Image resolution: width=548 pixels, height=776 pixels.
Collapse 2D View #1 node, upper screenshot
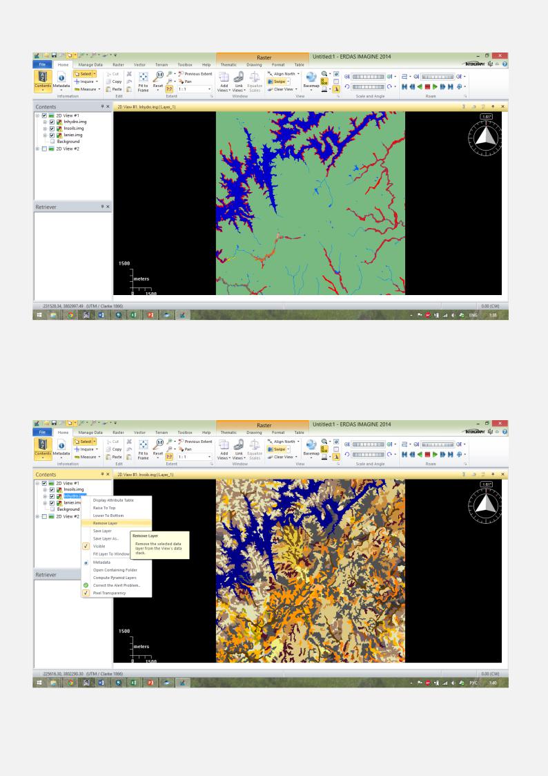pos(37,115)
